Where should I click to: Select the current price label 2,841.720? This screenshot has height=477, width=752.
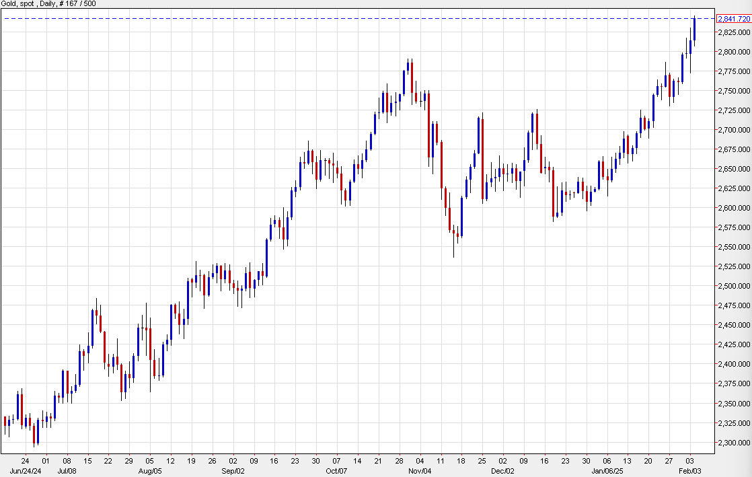(733, 19)
